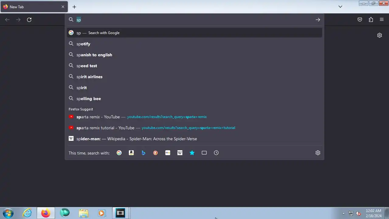The height and width of the screenshot is (219, 389).
Task: Open the new tab page personalize gear
Action: coord(380,35)
